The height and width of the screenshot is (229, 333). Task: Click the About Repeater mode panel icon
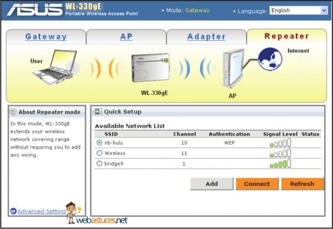pyautogui.click(x=13, y=111)
